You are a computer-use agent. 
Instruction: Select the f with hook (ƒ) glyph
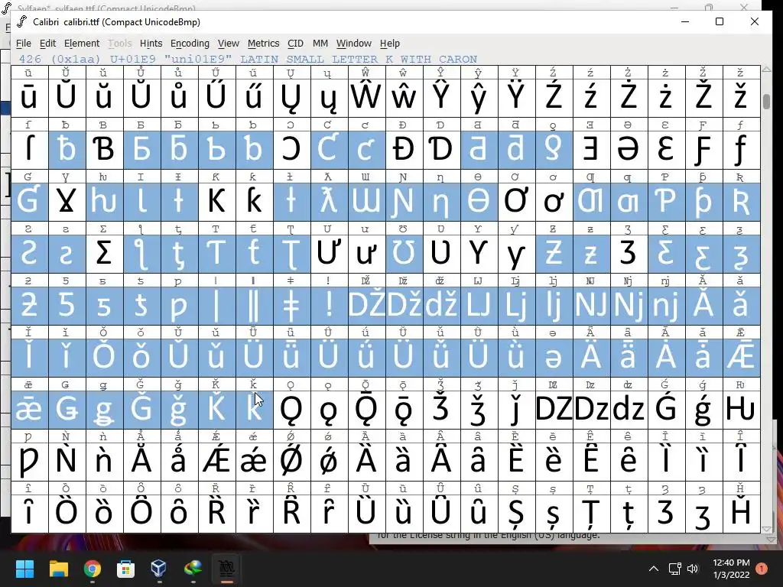tap(740, 149)
